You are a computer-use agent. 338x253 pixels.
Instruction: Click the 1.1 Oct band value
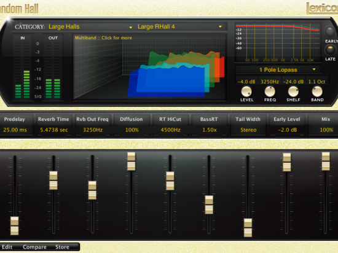(x=316, y=82)
